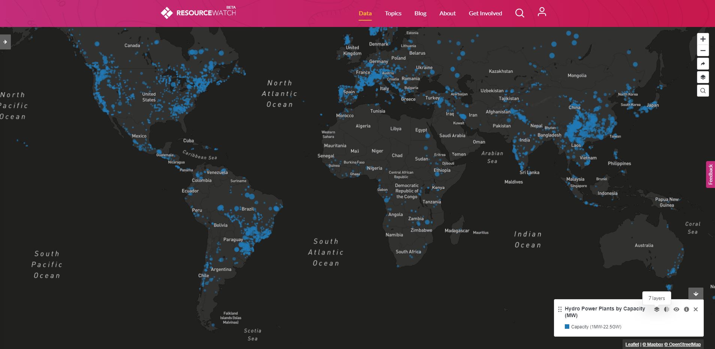The width and height of the screenshot is (715, 349).
Task: Open the 7 layers selector in legend
Action: [x=657, y=309]
